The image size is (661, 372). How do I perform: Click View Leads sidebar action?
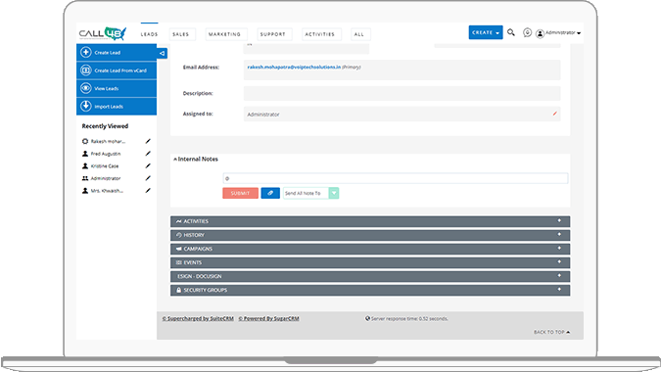[117, 88]
